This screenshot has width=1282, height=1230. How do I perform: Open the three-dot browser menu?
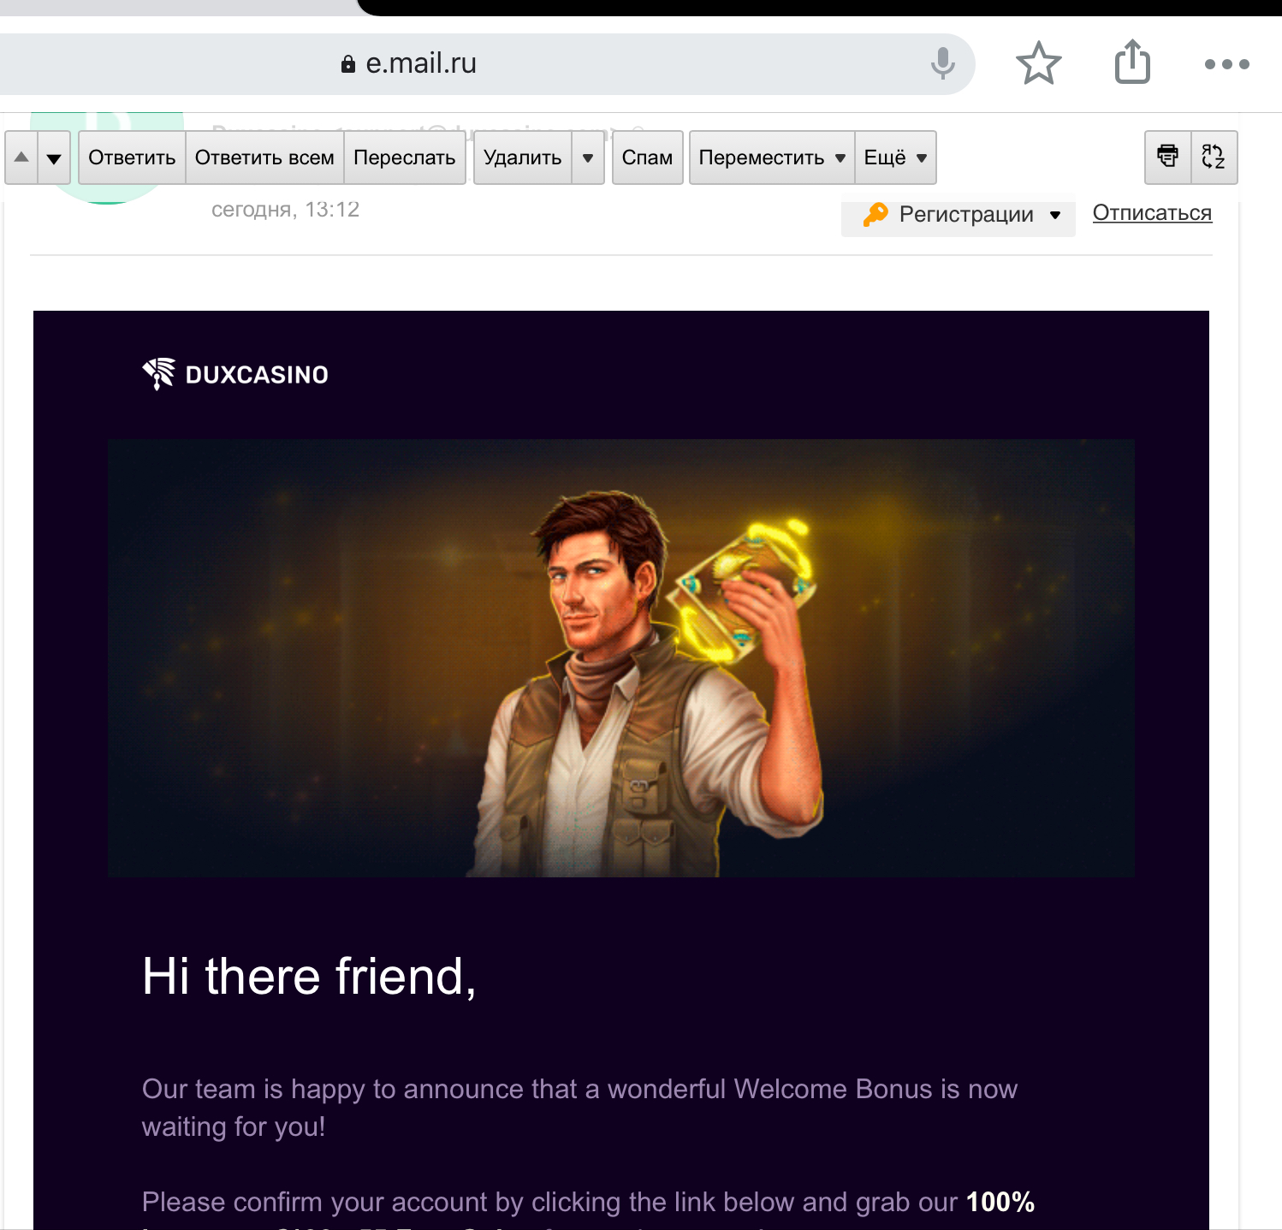[1226, 64]
